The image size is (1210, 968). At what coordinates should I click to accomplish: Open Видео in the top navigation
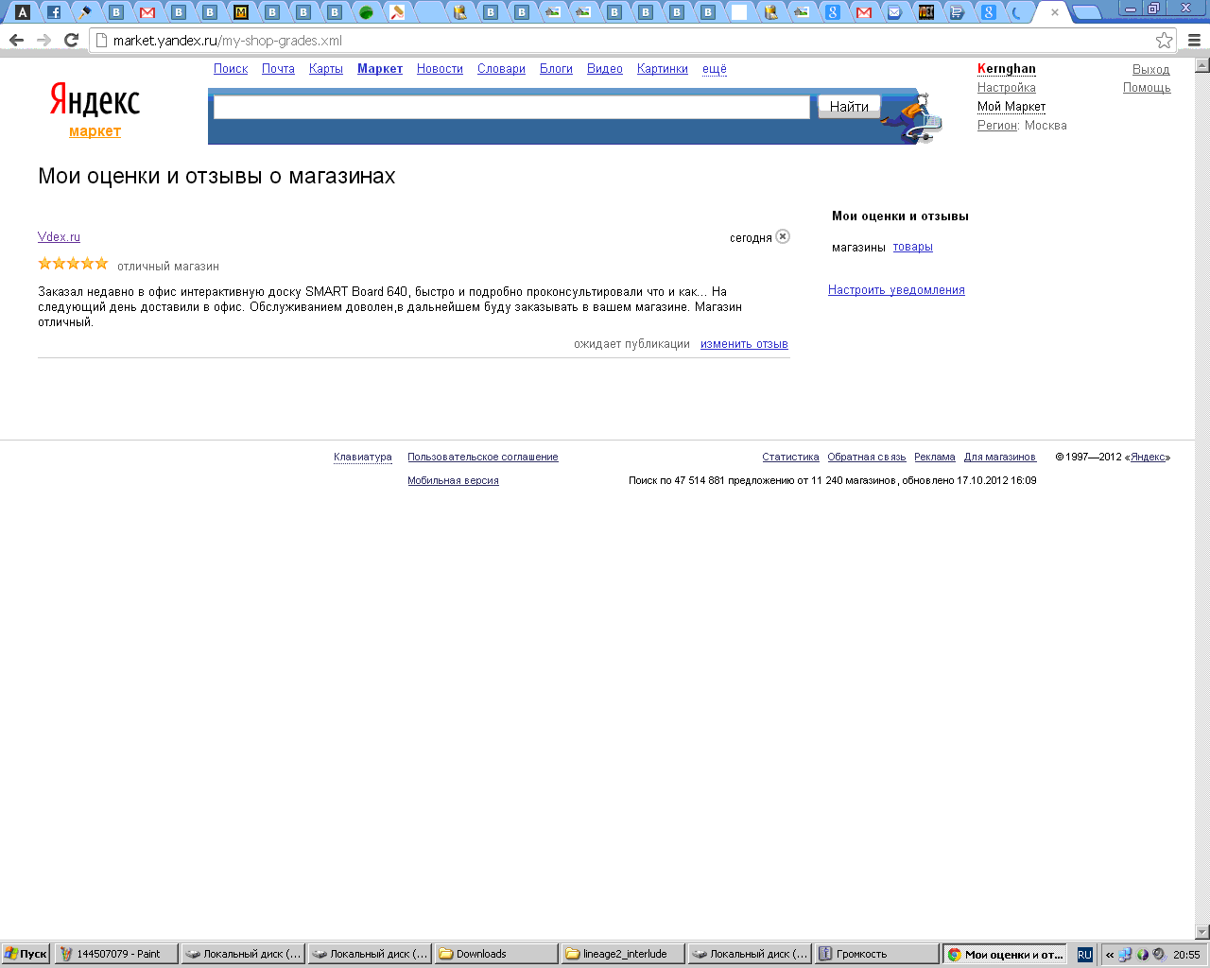(605, 69)
